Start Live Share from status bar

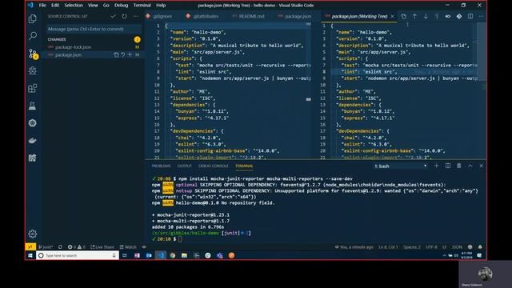102,247
